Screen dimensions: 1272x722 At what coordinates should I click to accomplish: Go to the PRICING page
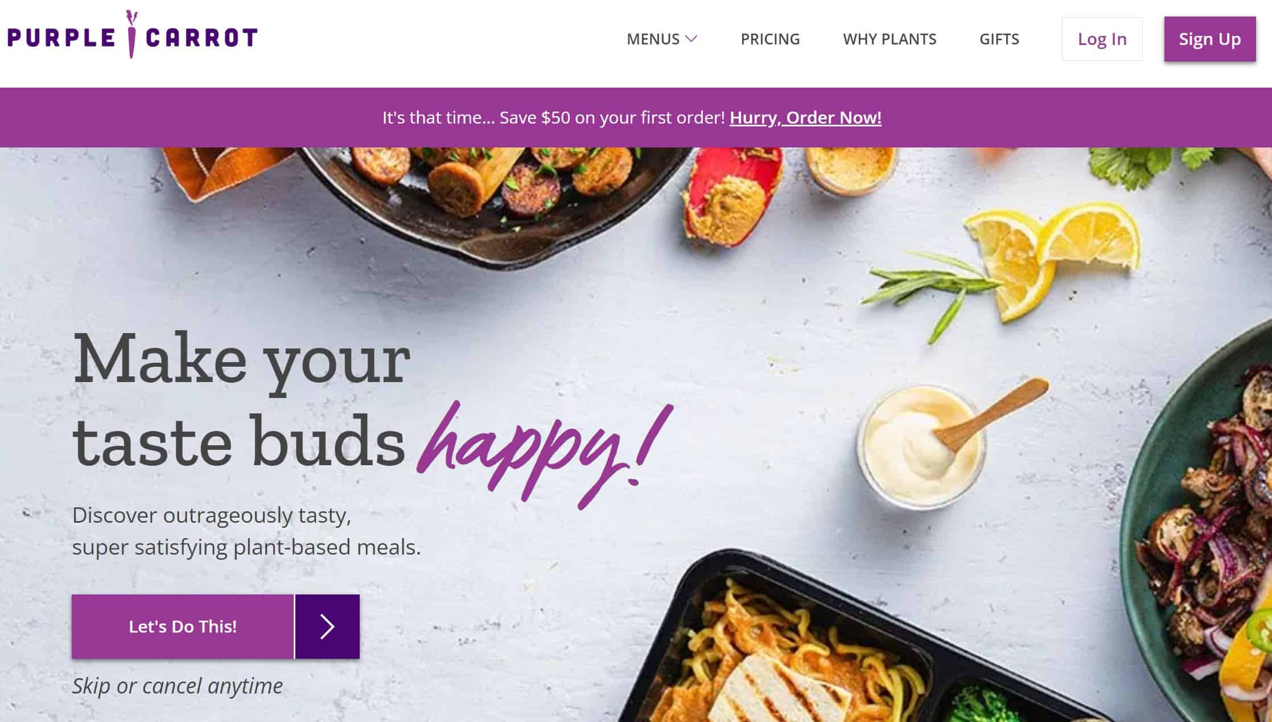coord(770,39)
